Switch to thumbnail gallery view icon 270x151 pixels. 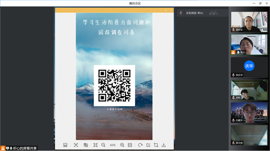tap(65, 145)
